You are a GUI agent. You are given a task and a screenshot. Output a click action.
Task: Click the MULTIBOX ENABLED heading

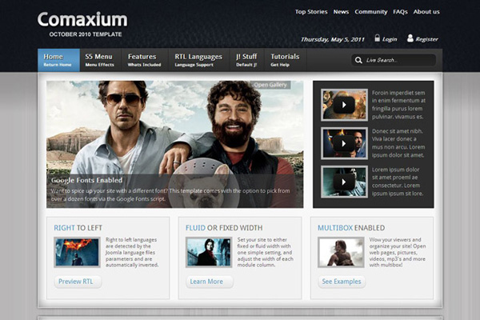tap(351, 228)
